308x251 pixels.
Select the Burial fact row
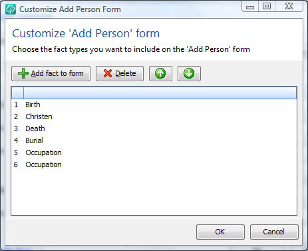pos(154,140)
